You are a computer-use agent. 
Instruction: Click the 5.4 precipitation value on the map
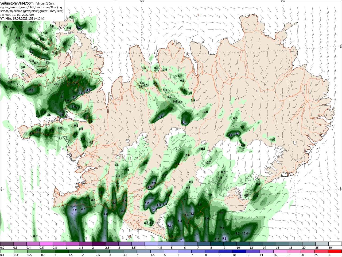coord(183,123)
